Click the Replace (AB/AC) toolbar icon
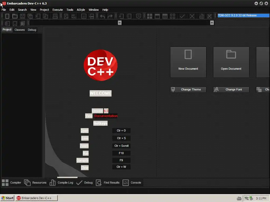The width and height of the screenshot is (270, 202). point(74,16)
